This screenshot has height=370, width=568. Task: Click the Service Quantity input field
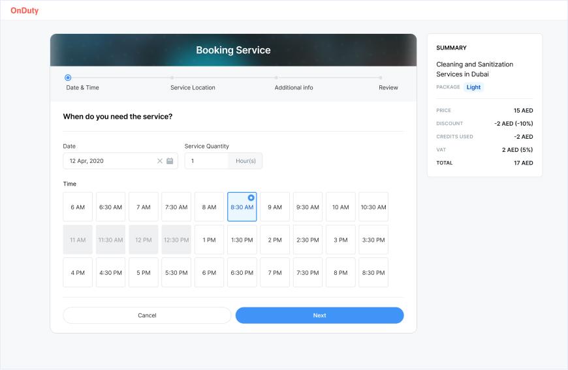pyautogui.click(x=206, y=161)
